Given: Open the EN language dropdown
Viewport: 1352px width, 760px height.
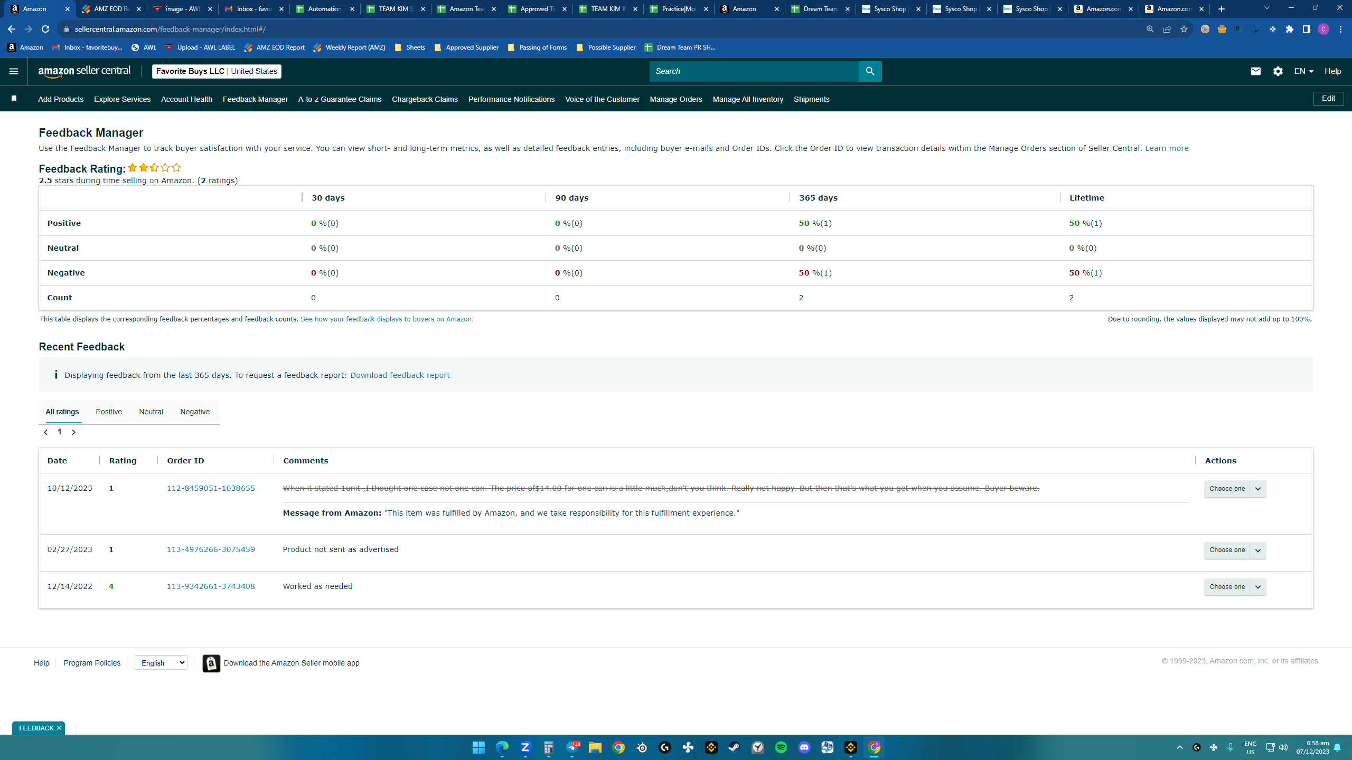Looking at the screenshot, I should [x=1303, y=71].
